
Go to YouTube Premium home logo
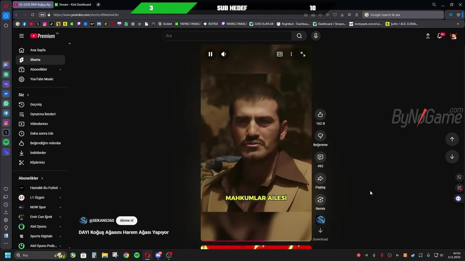[43, 36]
